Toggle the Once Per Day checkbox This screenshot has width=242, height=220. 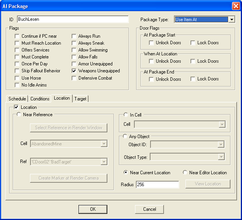[17, 64]
